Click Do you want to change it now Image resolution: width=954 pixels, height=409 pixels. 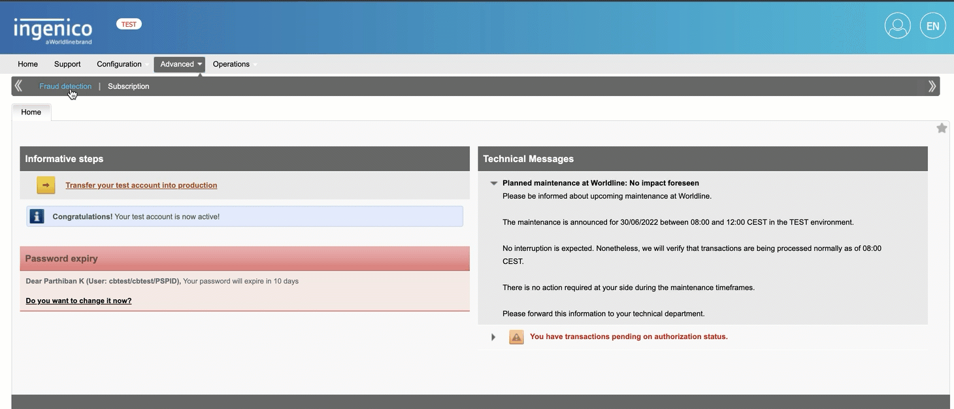pyautogui.click(x=78, y=301)
